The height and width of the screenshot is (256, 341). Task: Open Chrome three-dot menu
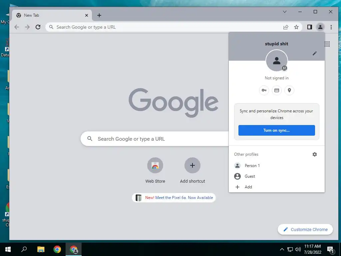[x=331, y=27]
